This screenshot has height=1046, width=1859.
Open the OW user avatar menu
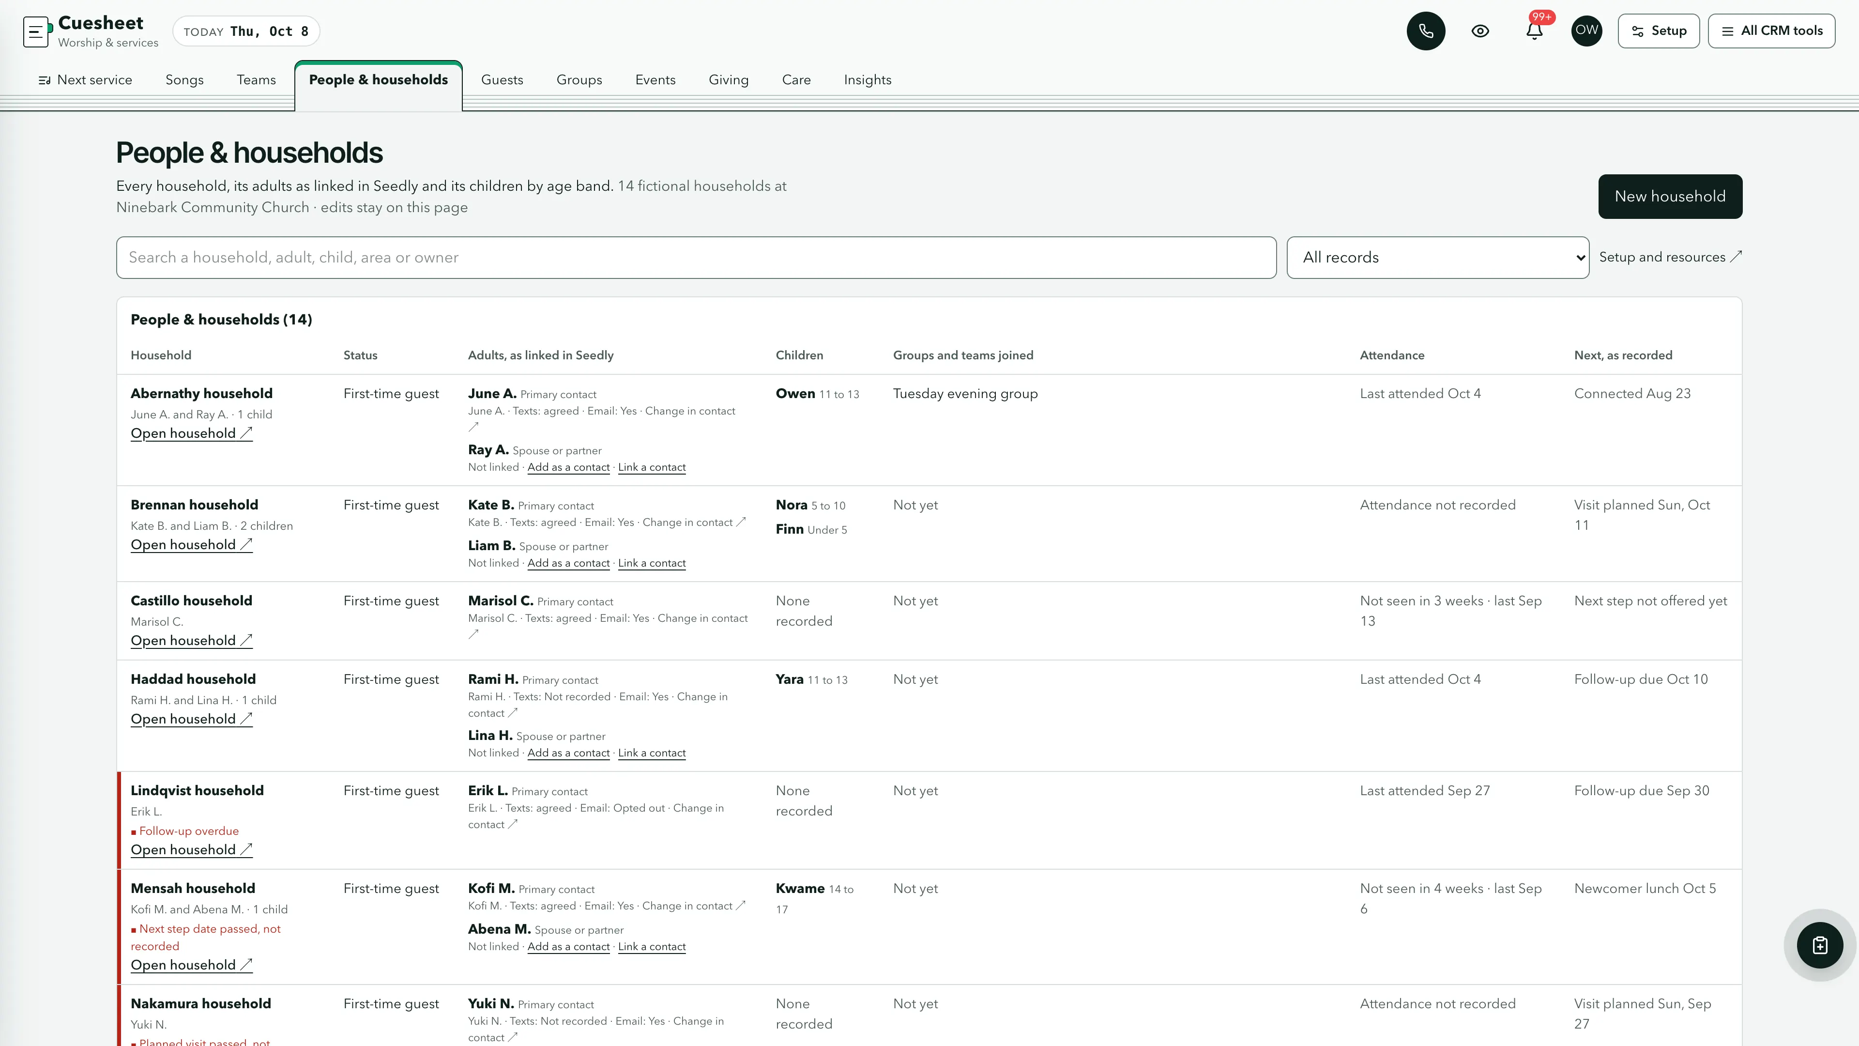tap(1586, 31)
